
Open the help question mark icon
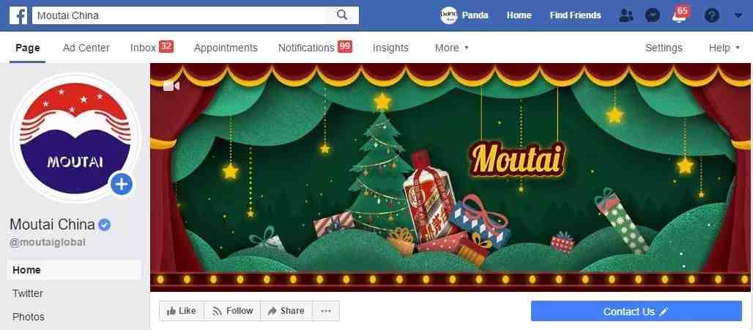coord(712,15)
